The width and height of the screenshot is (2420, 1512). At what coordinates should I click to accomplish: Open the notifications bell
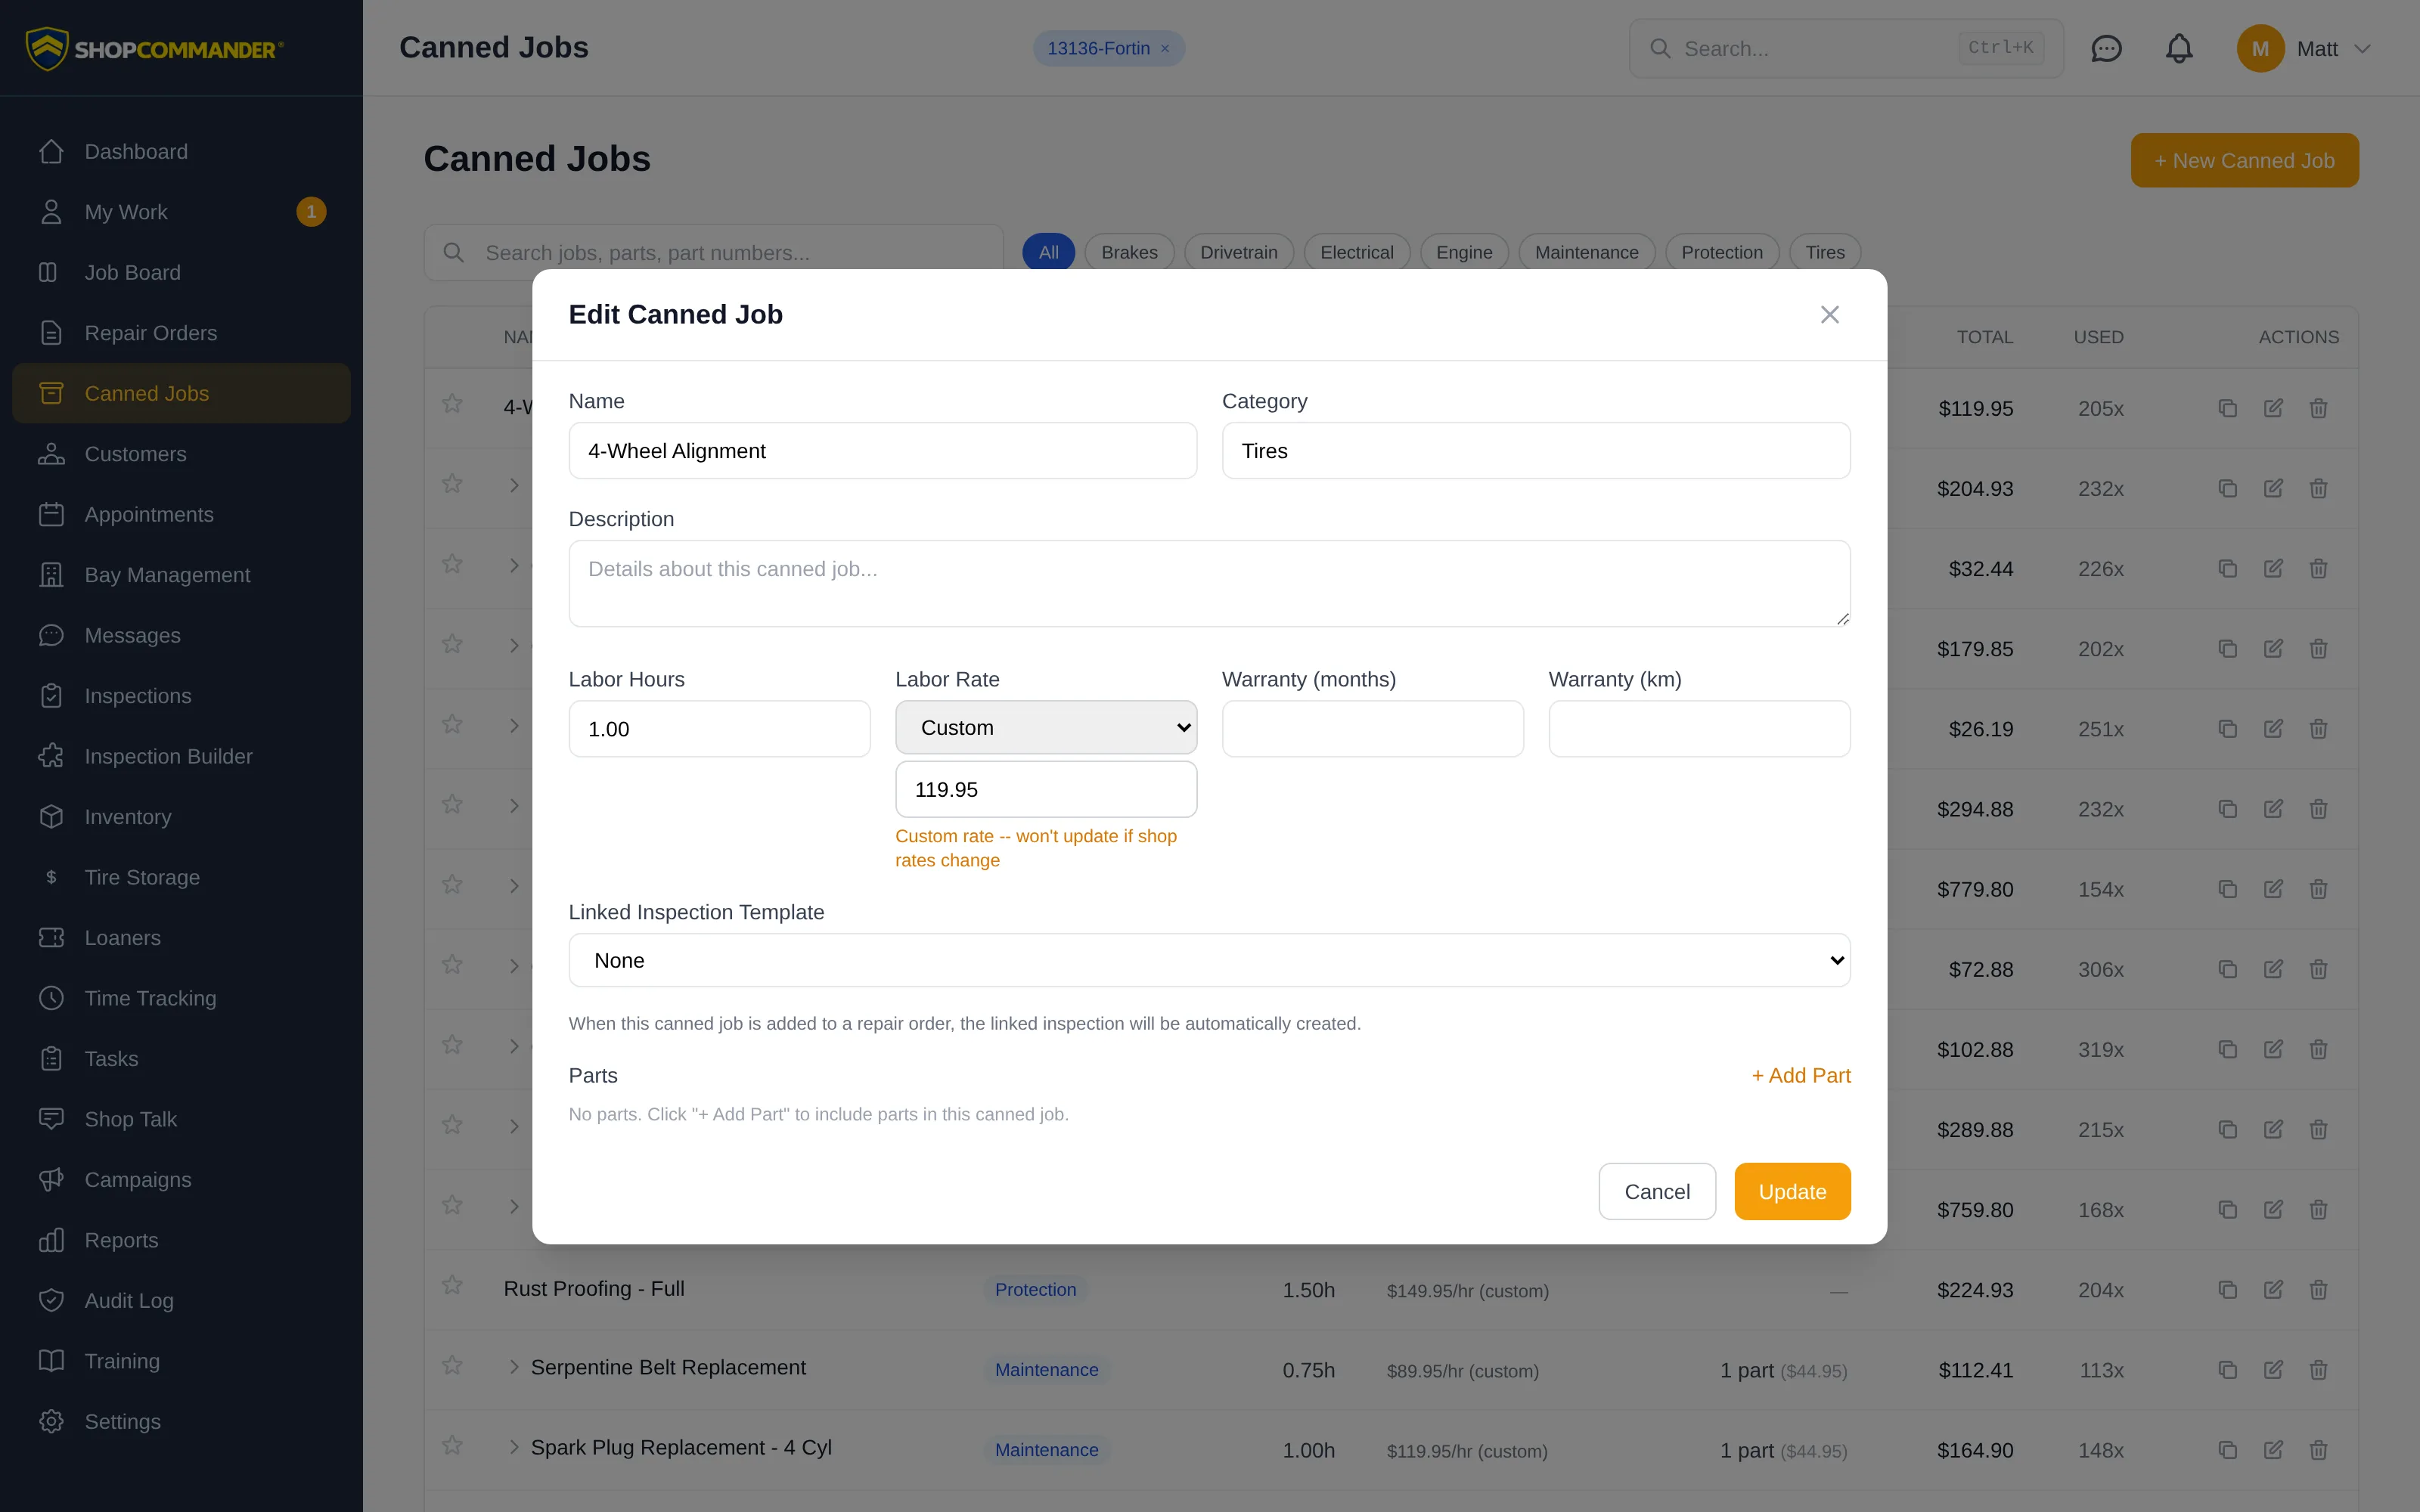click(x=2179, y=48)
